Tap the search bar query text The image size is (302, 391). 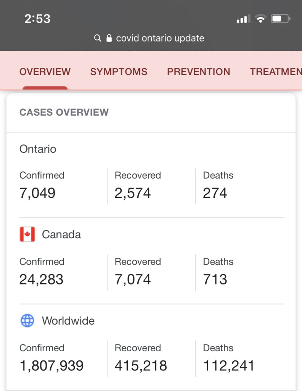click(160, 38)
